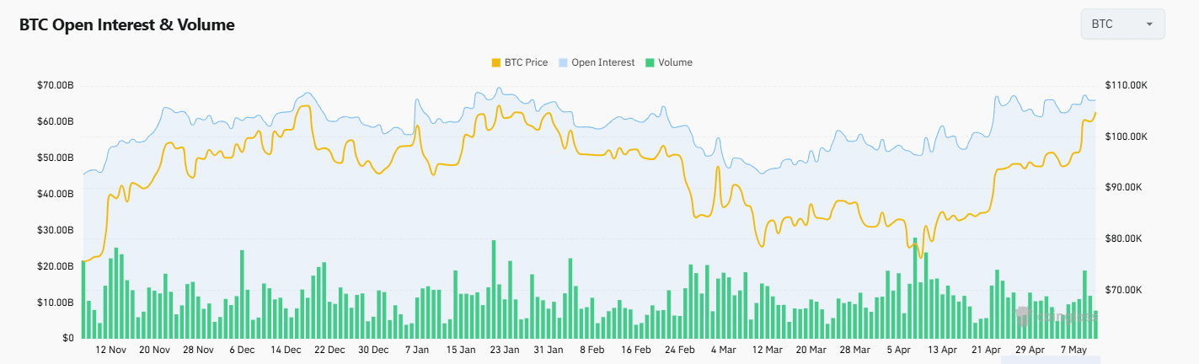
Task: Click the caret arrow beside BTC
Action: [x=1149, y=24]
